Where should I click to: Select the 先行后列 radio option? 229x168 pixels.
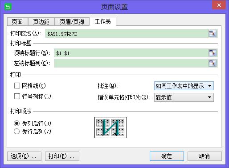click(16, 131)
